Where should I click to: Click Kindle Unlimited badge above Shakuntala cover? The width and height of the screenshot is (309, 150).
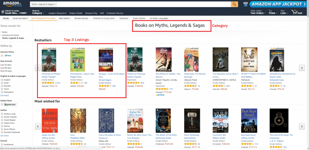[x=192, y=48]
